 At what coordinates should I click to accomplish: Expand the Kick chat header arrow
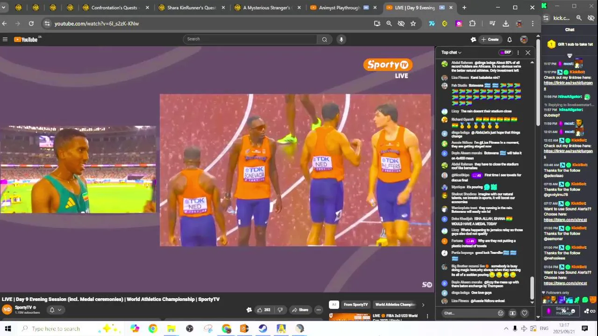point(570,56)
